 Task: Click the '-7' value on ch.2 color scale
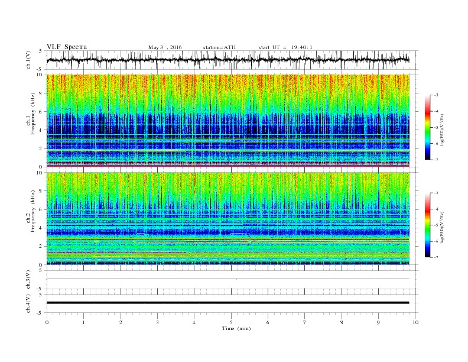click(435, 257)
